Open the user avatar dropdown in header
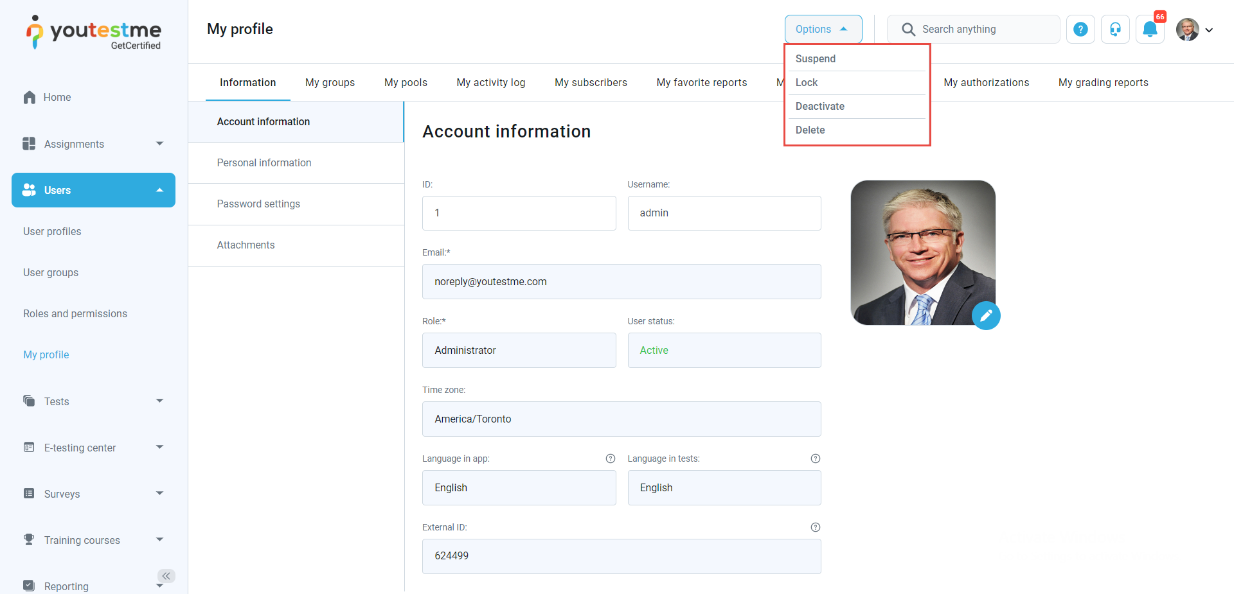 1195,30
